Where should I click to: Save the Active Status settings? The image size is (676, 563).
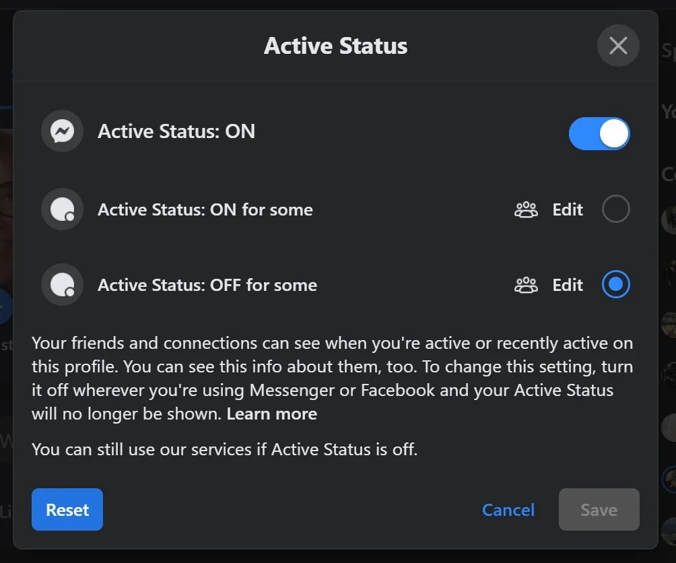(x=598, y=510)
